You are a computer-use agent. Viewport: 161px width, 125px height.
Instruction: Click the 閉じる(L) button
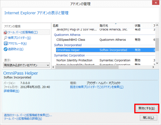[148, 118]
